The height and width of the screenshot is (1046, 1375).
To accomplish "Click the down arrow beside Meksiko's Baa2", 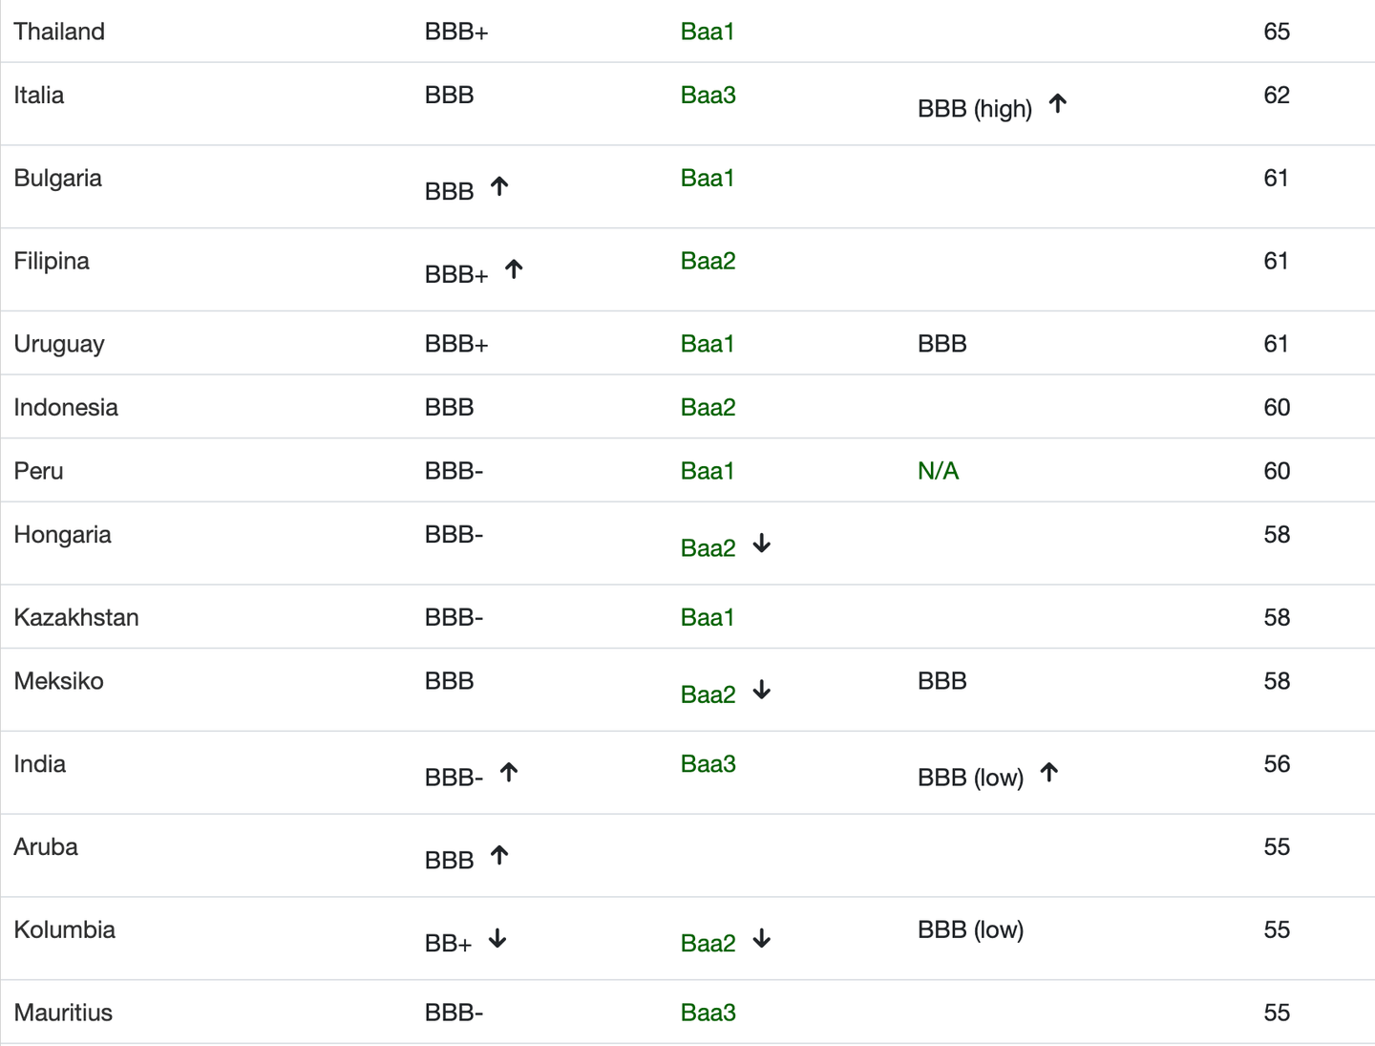I will pyautogui.click(x=761, y=690).
